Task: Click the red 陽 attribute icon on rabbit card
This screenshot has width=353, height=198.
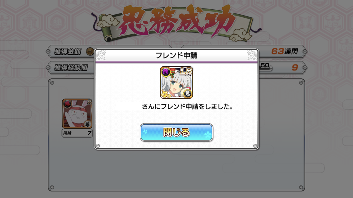Action: point(67,103)
